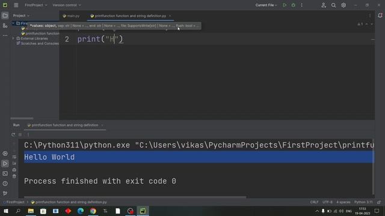This screenshot has height=216, width=385.
Task: Open Search Everywhere magnifier icon
Action: pos(333,5)
